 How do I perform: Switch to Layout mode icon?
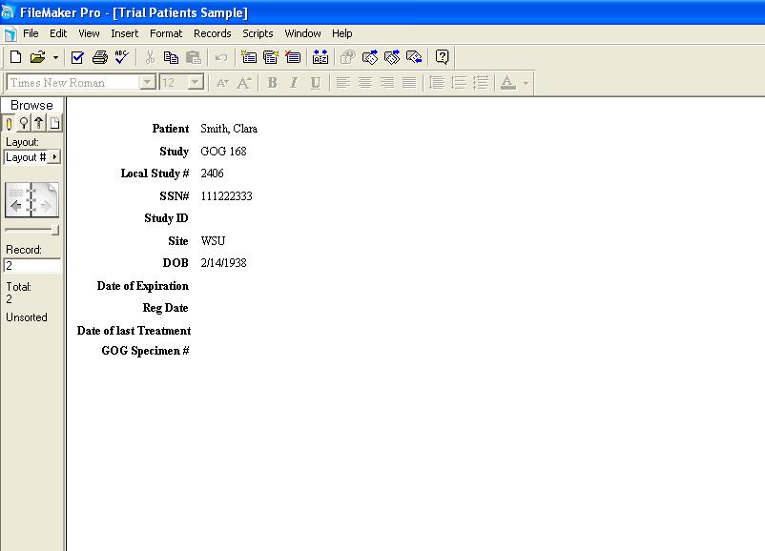[x=39, y=123]
